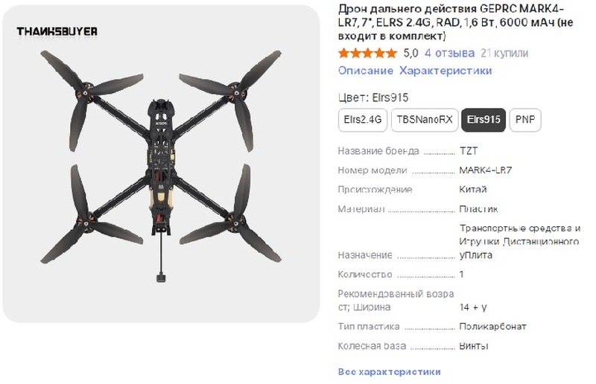This screenshot has width=596, height=384.
Task: Click the MARK4-LR7 model number value
Action: click(486, 170)
